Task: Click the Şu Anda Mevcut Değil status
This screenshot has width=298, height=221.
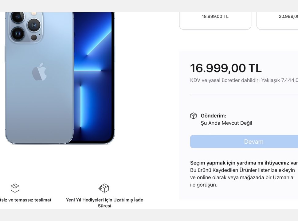Action: (226, 123)
